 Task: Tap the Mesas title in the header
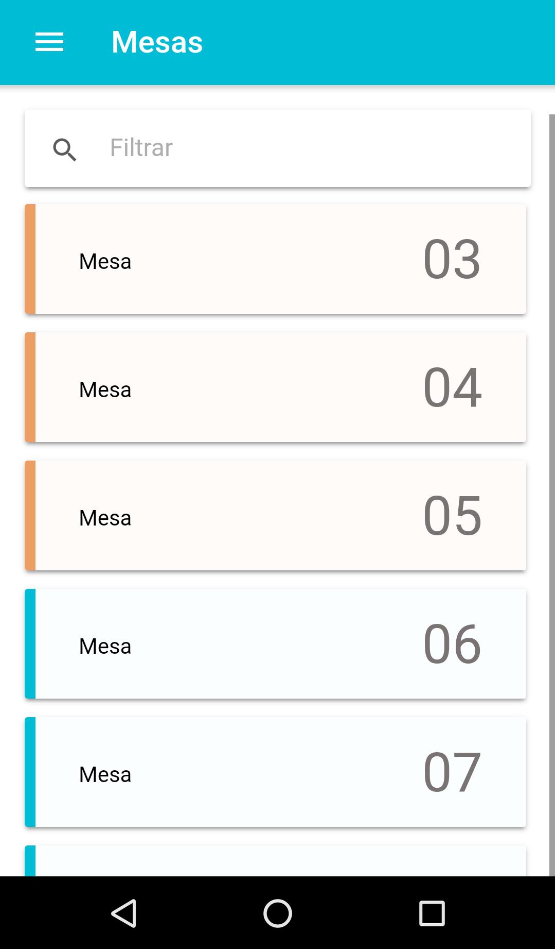(157, 42)
